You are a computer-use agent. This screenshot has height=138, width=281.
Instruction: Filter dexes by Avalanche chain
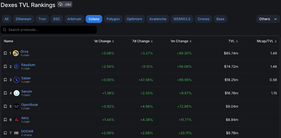coord(158,19)
